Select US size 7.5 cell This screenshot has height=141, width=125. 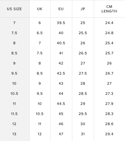pyautogui.click(x=14, y=33)
